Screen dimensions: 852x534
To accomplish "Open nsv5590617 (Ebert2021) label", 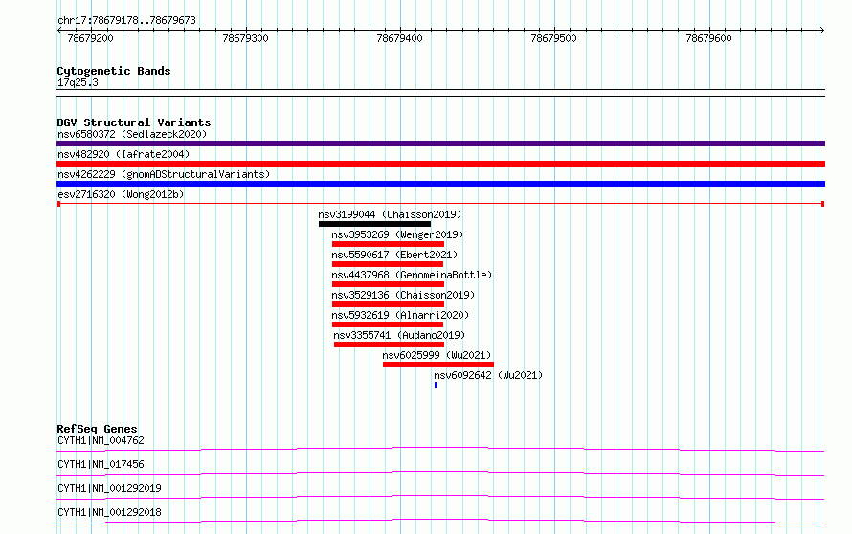I will coord(394,255).
